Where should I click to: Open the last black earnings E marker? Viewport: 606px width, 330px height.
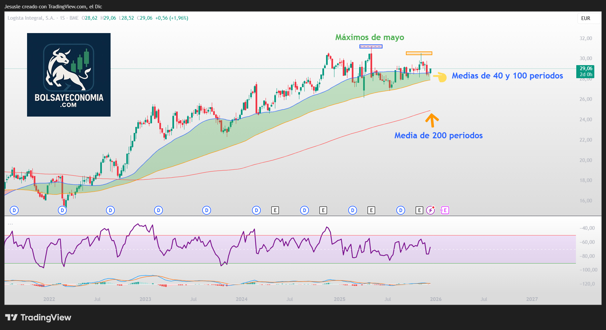point(419,210)
